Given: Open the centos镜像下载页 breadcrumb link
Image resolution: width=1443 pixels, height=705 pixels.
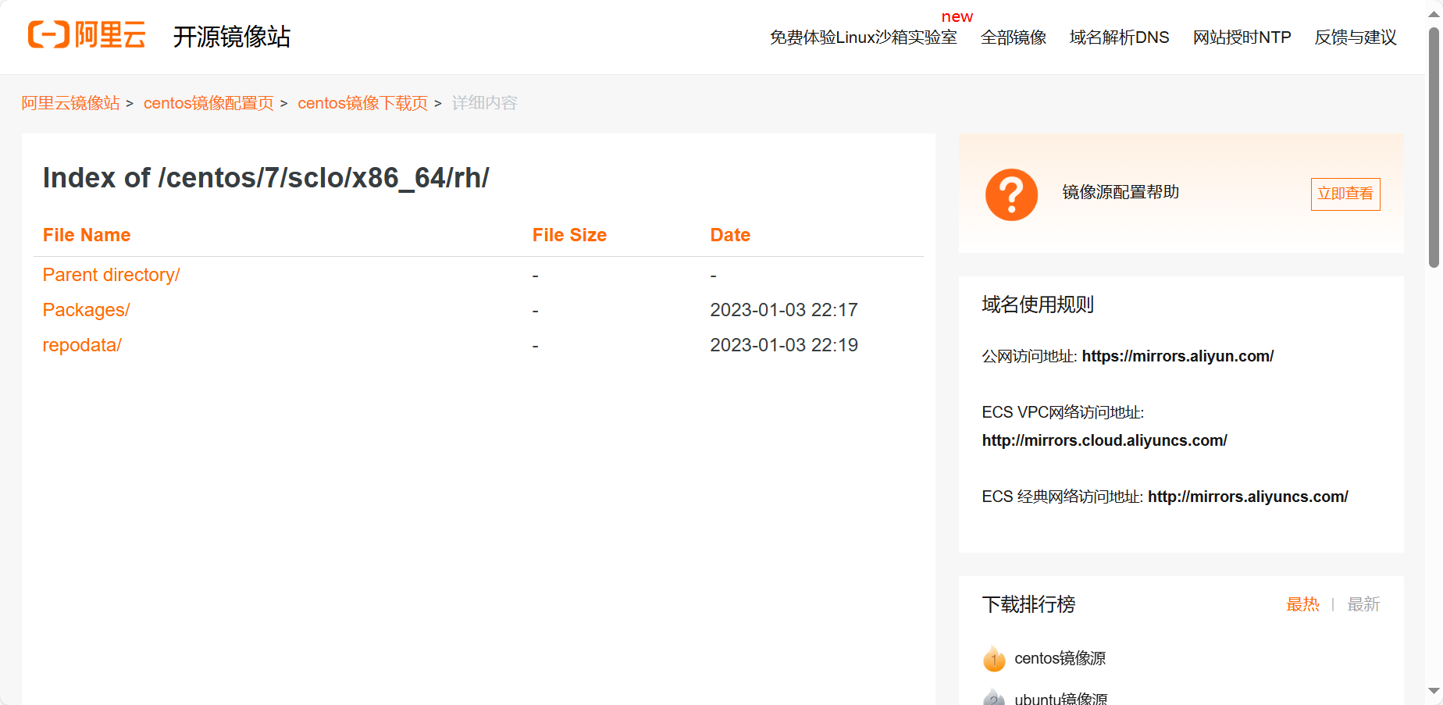Looking at the screenshot, I should [x=362, y=103].
